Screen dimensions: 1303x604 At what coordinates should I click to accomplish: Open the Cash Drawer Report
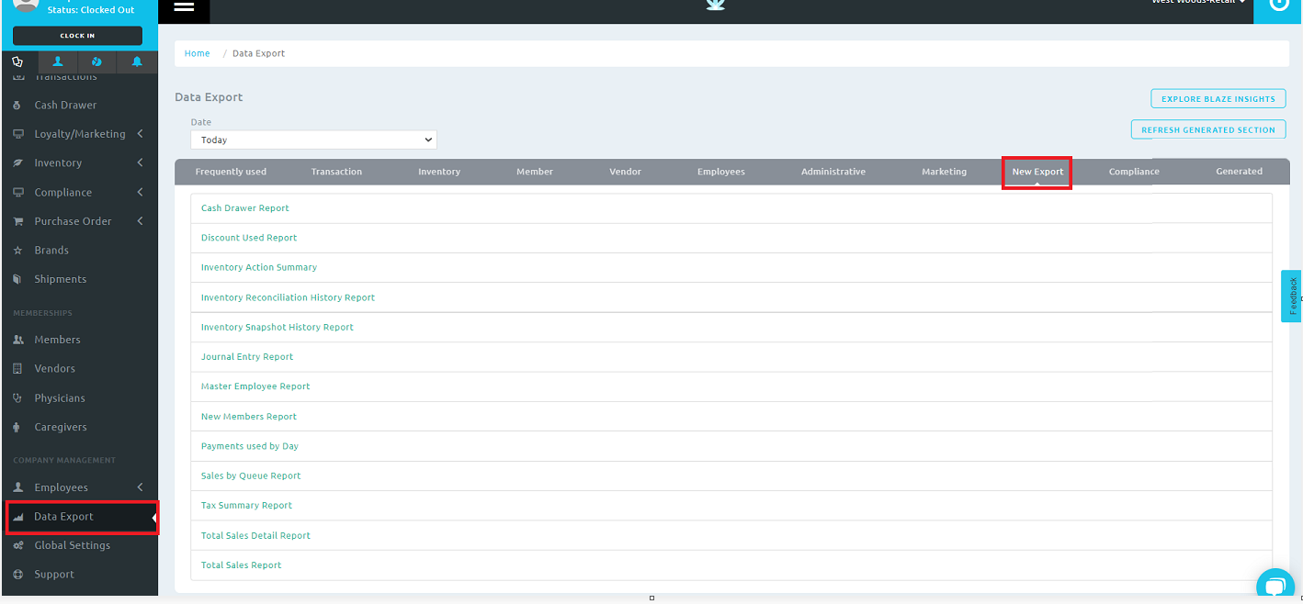245,208
